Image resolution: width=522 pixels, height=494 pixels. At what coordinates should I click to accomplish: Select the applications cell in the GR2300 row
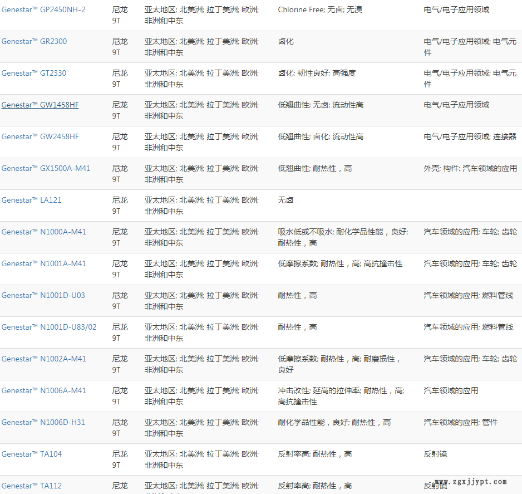(470, 47)
